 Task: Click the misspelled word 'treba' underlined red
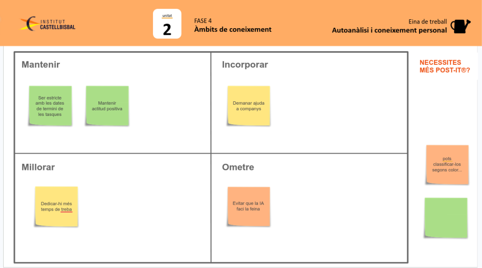[66, 209]
